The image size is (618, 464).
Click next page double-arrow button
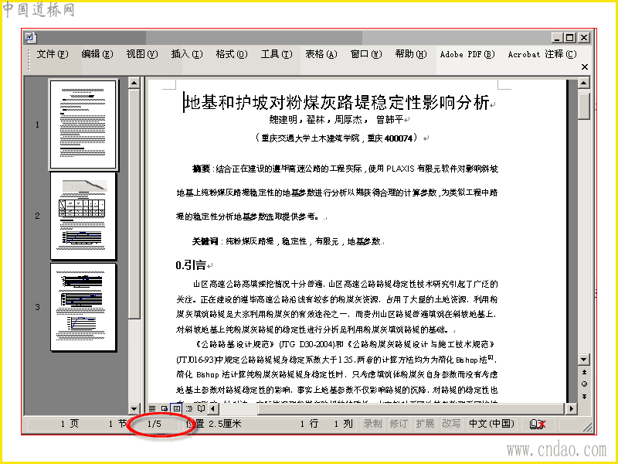pos(584,396)
